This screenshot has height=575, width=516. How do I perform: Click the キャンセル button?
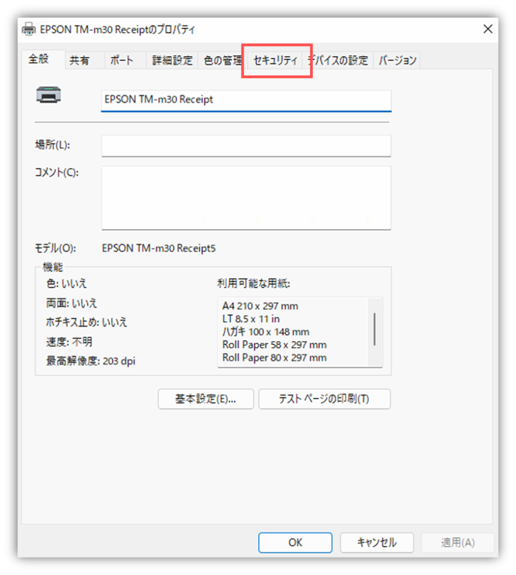point(377,542)
